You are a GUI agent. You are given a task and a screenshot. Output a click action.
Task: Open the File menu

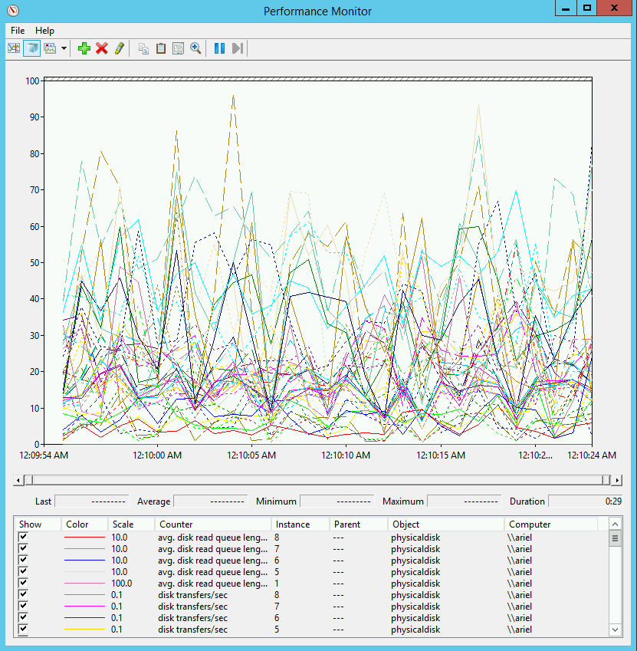click(x=18, y=31)
